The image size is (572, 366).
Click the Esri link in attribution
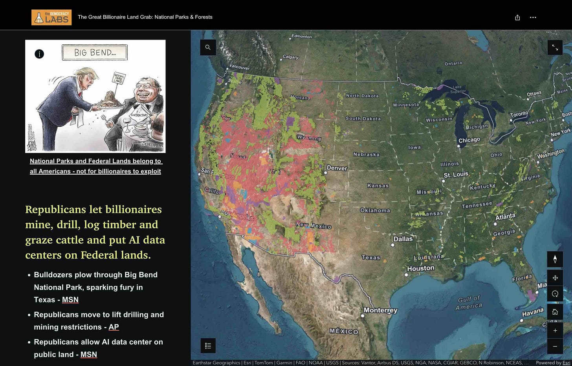tap(566, 363)
